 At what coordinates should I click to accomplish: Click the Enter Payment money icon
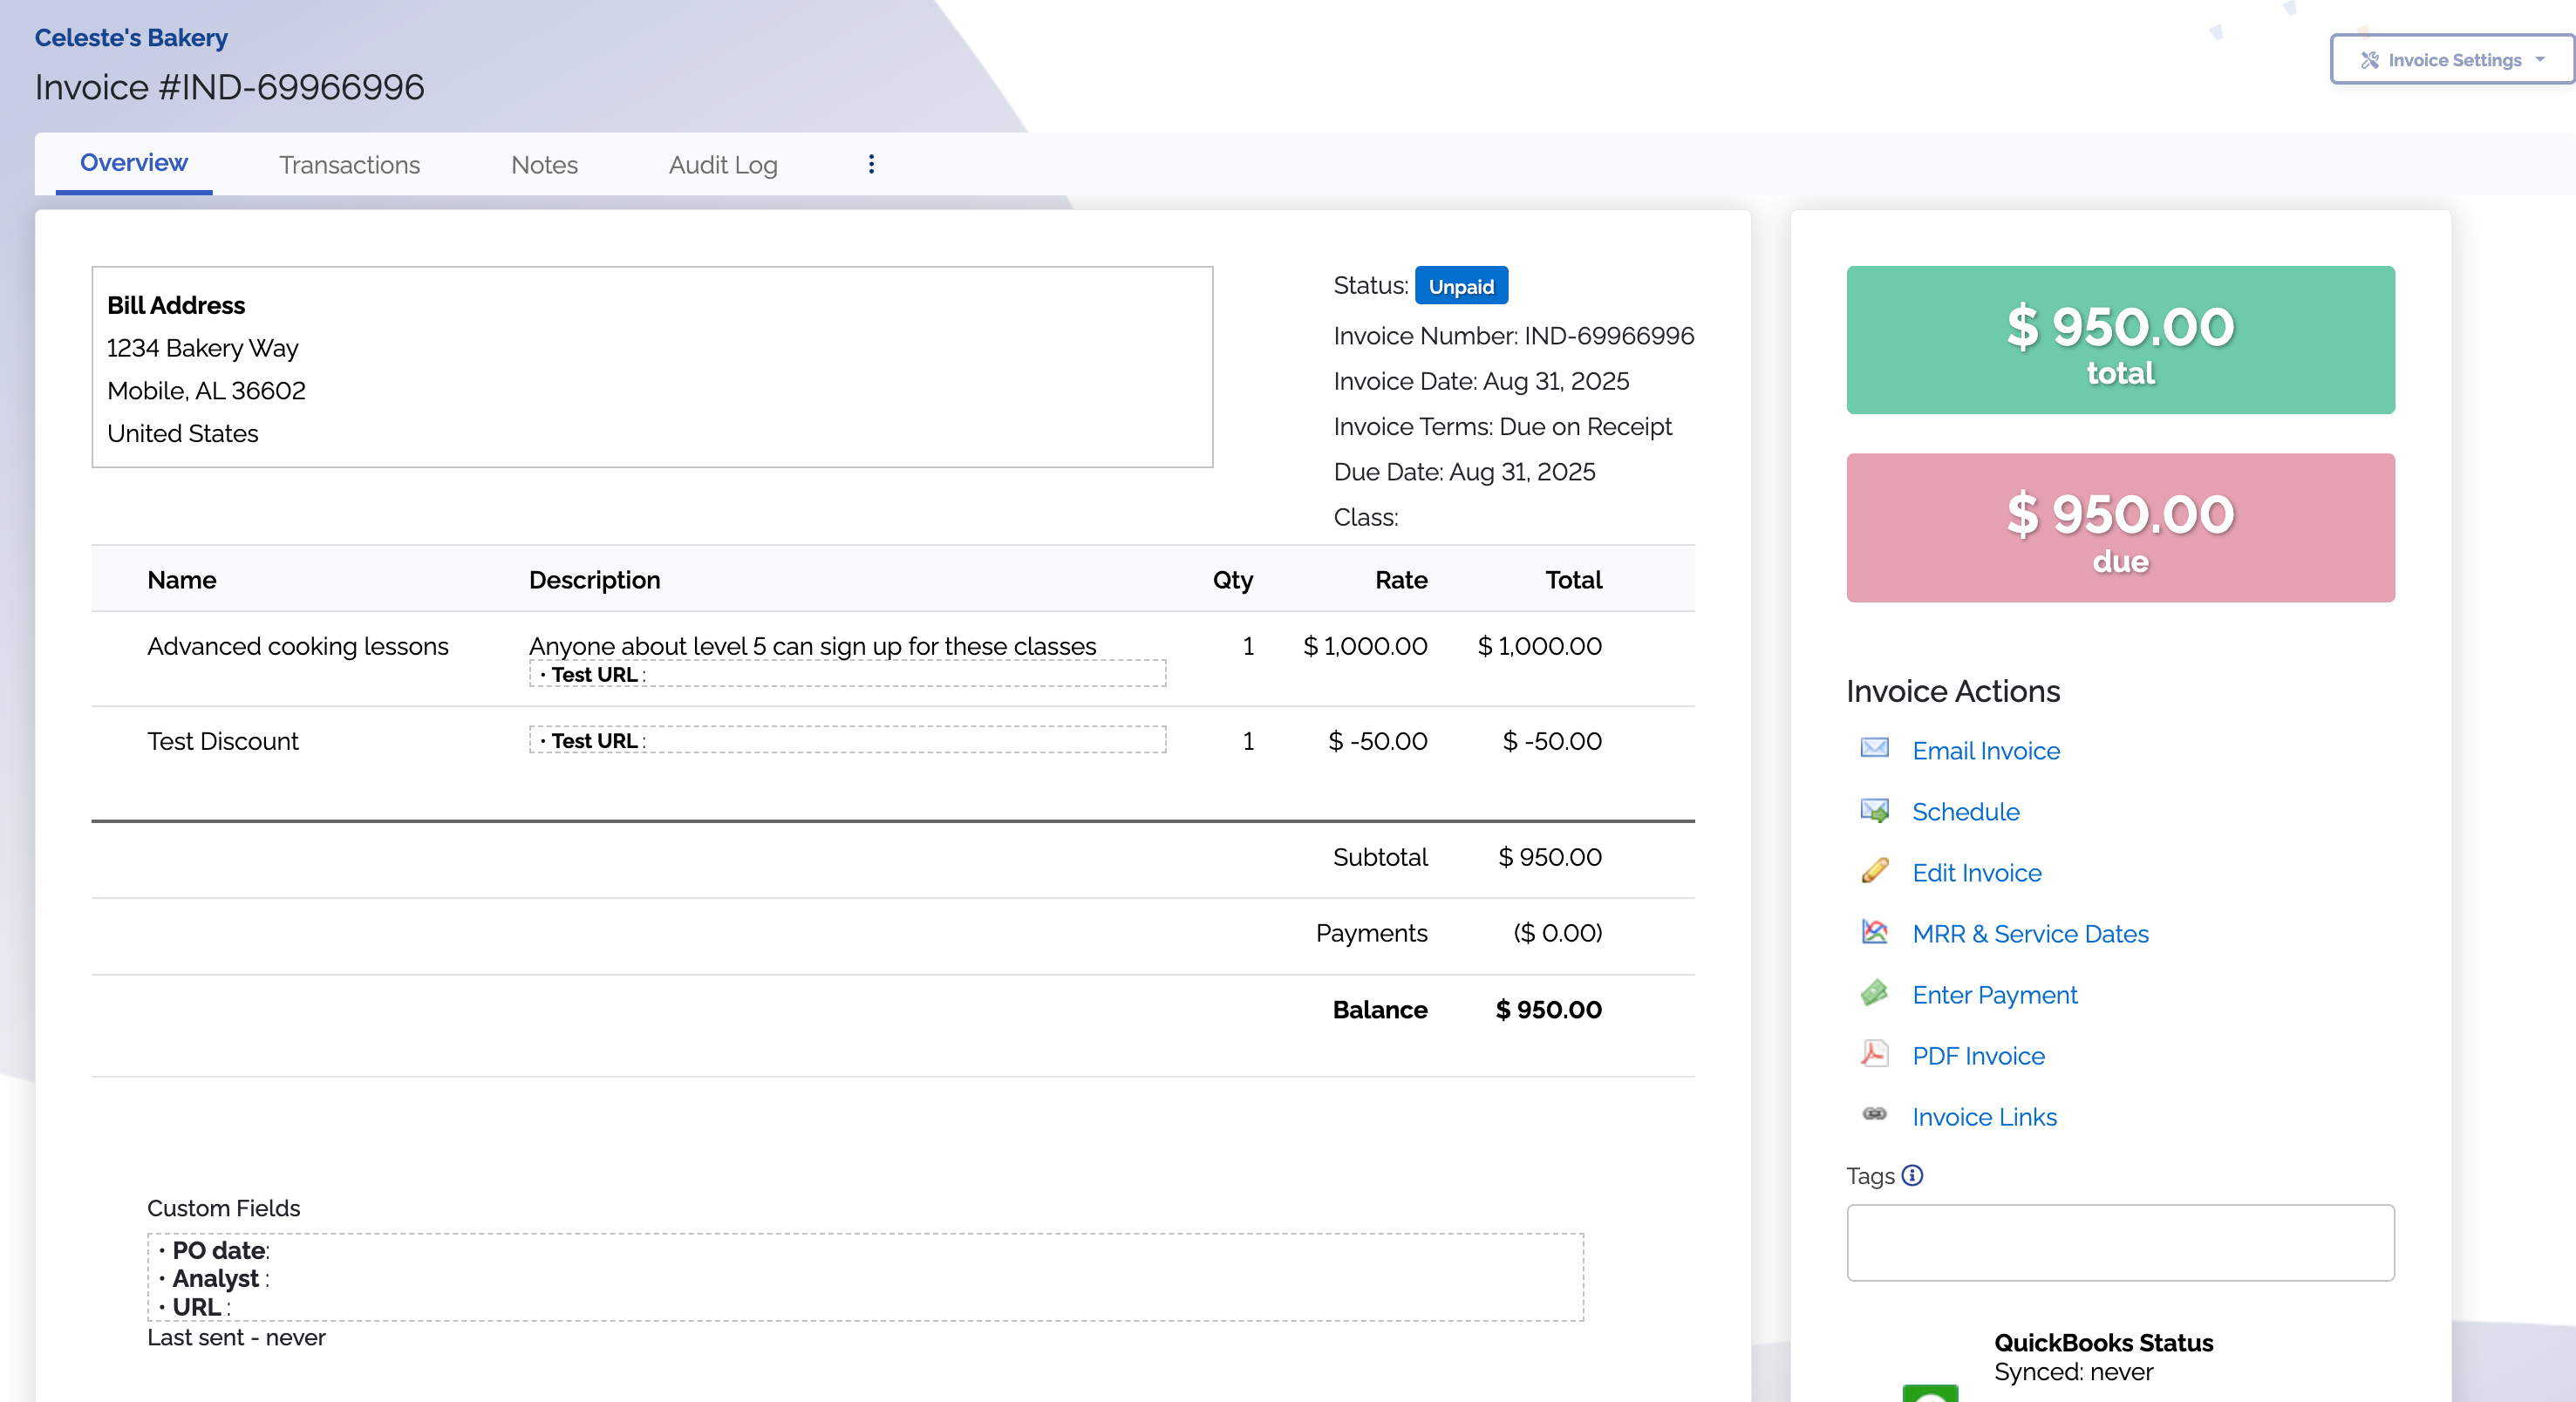tap(1874, 993)
